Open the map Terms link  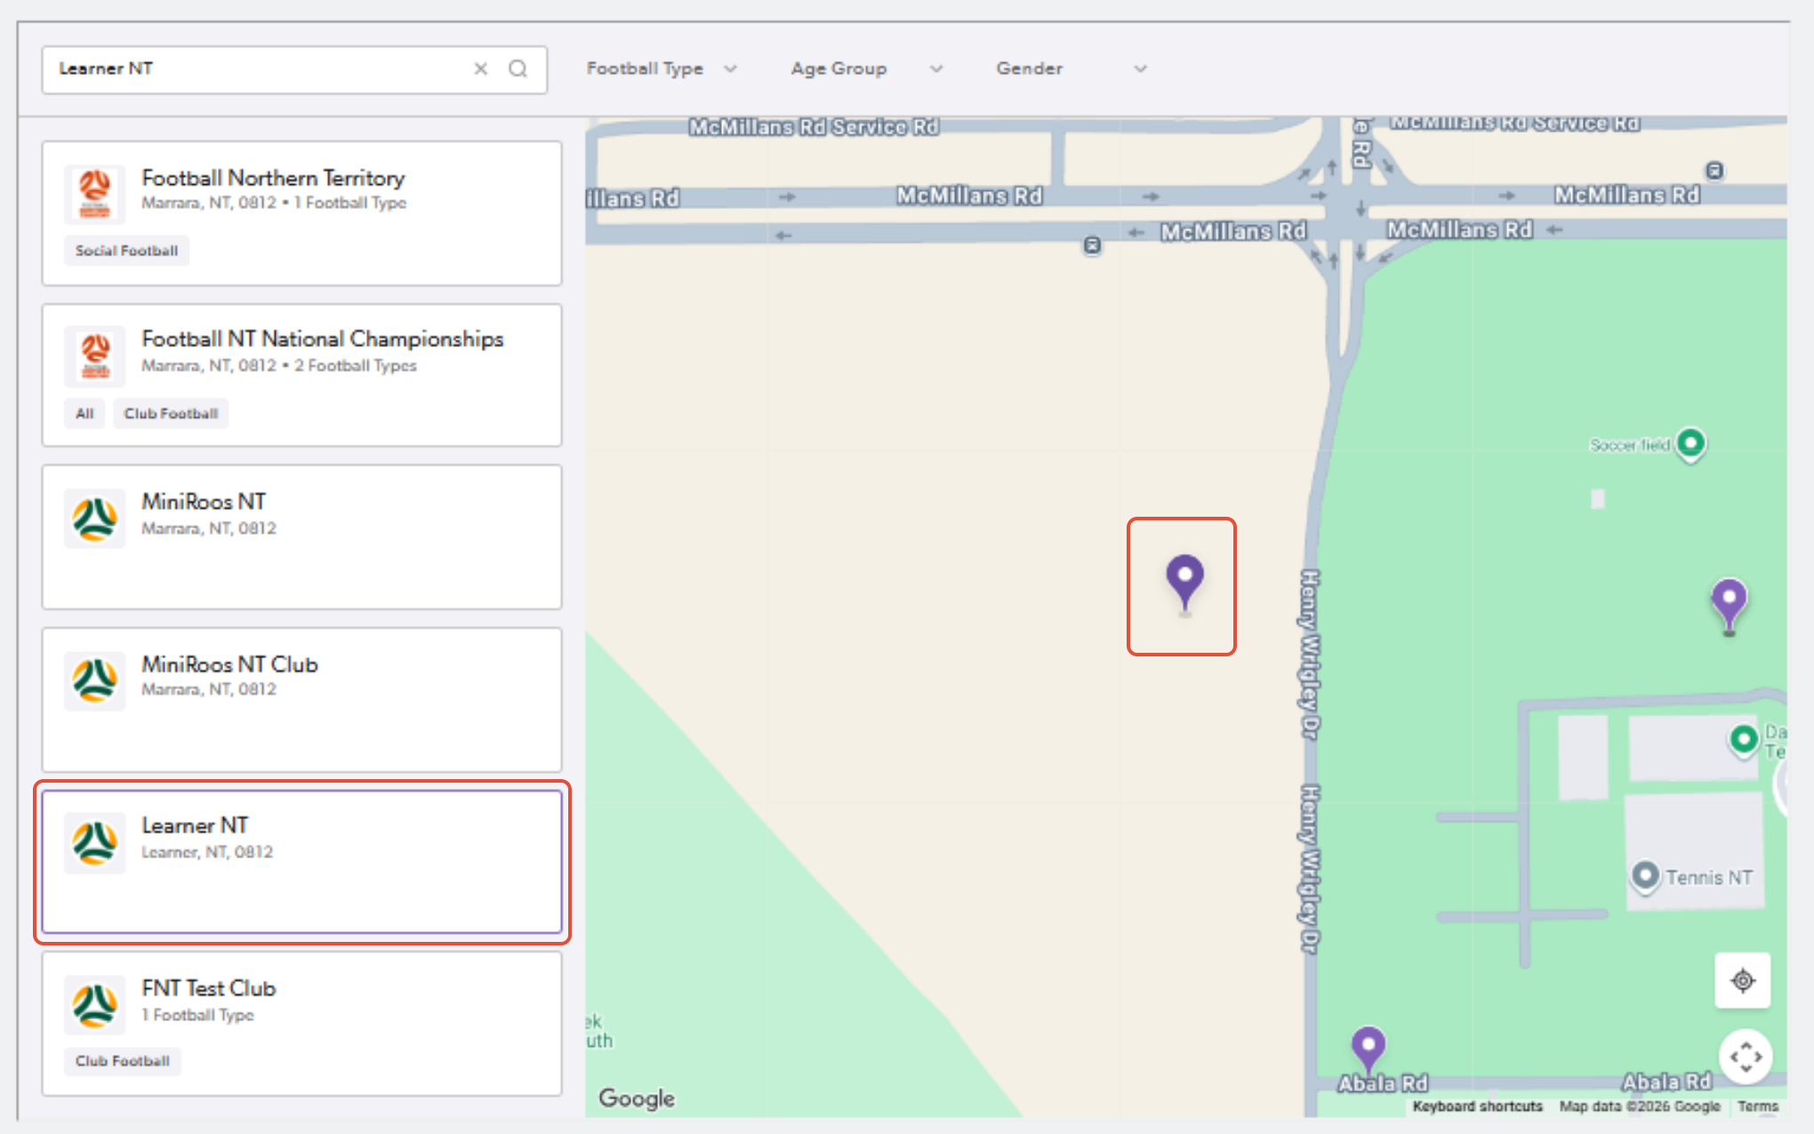[1758, 1106]
